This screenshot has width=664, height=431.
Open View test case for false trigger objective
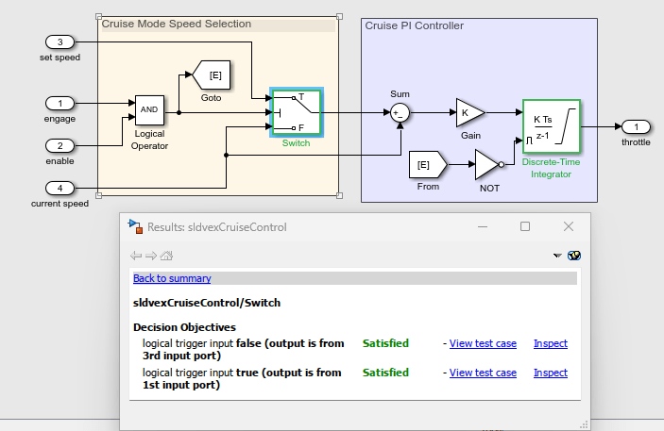pos(483,344)
